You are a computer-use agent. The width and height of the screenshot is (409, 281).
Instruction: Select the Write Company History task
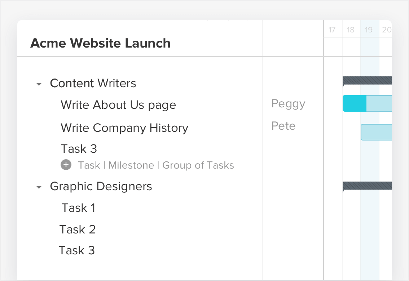[x=124, y=128]
